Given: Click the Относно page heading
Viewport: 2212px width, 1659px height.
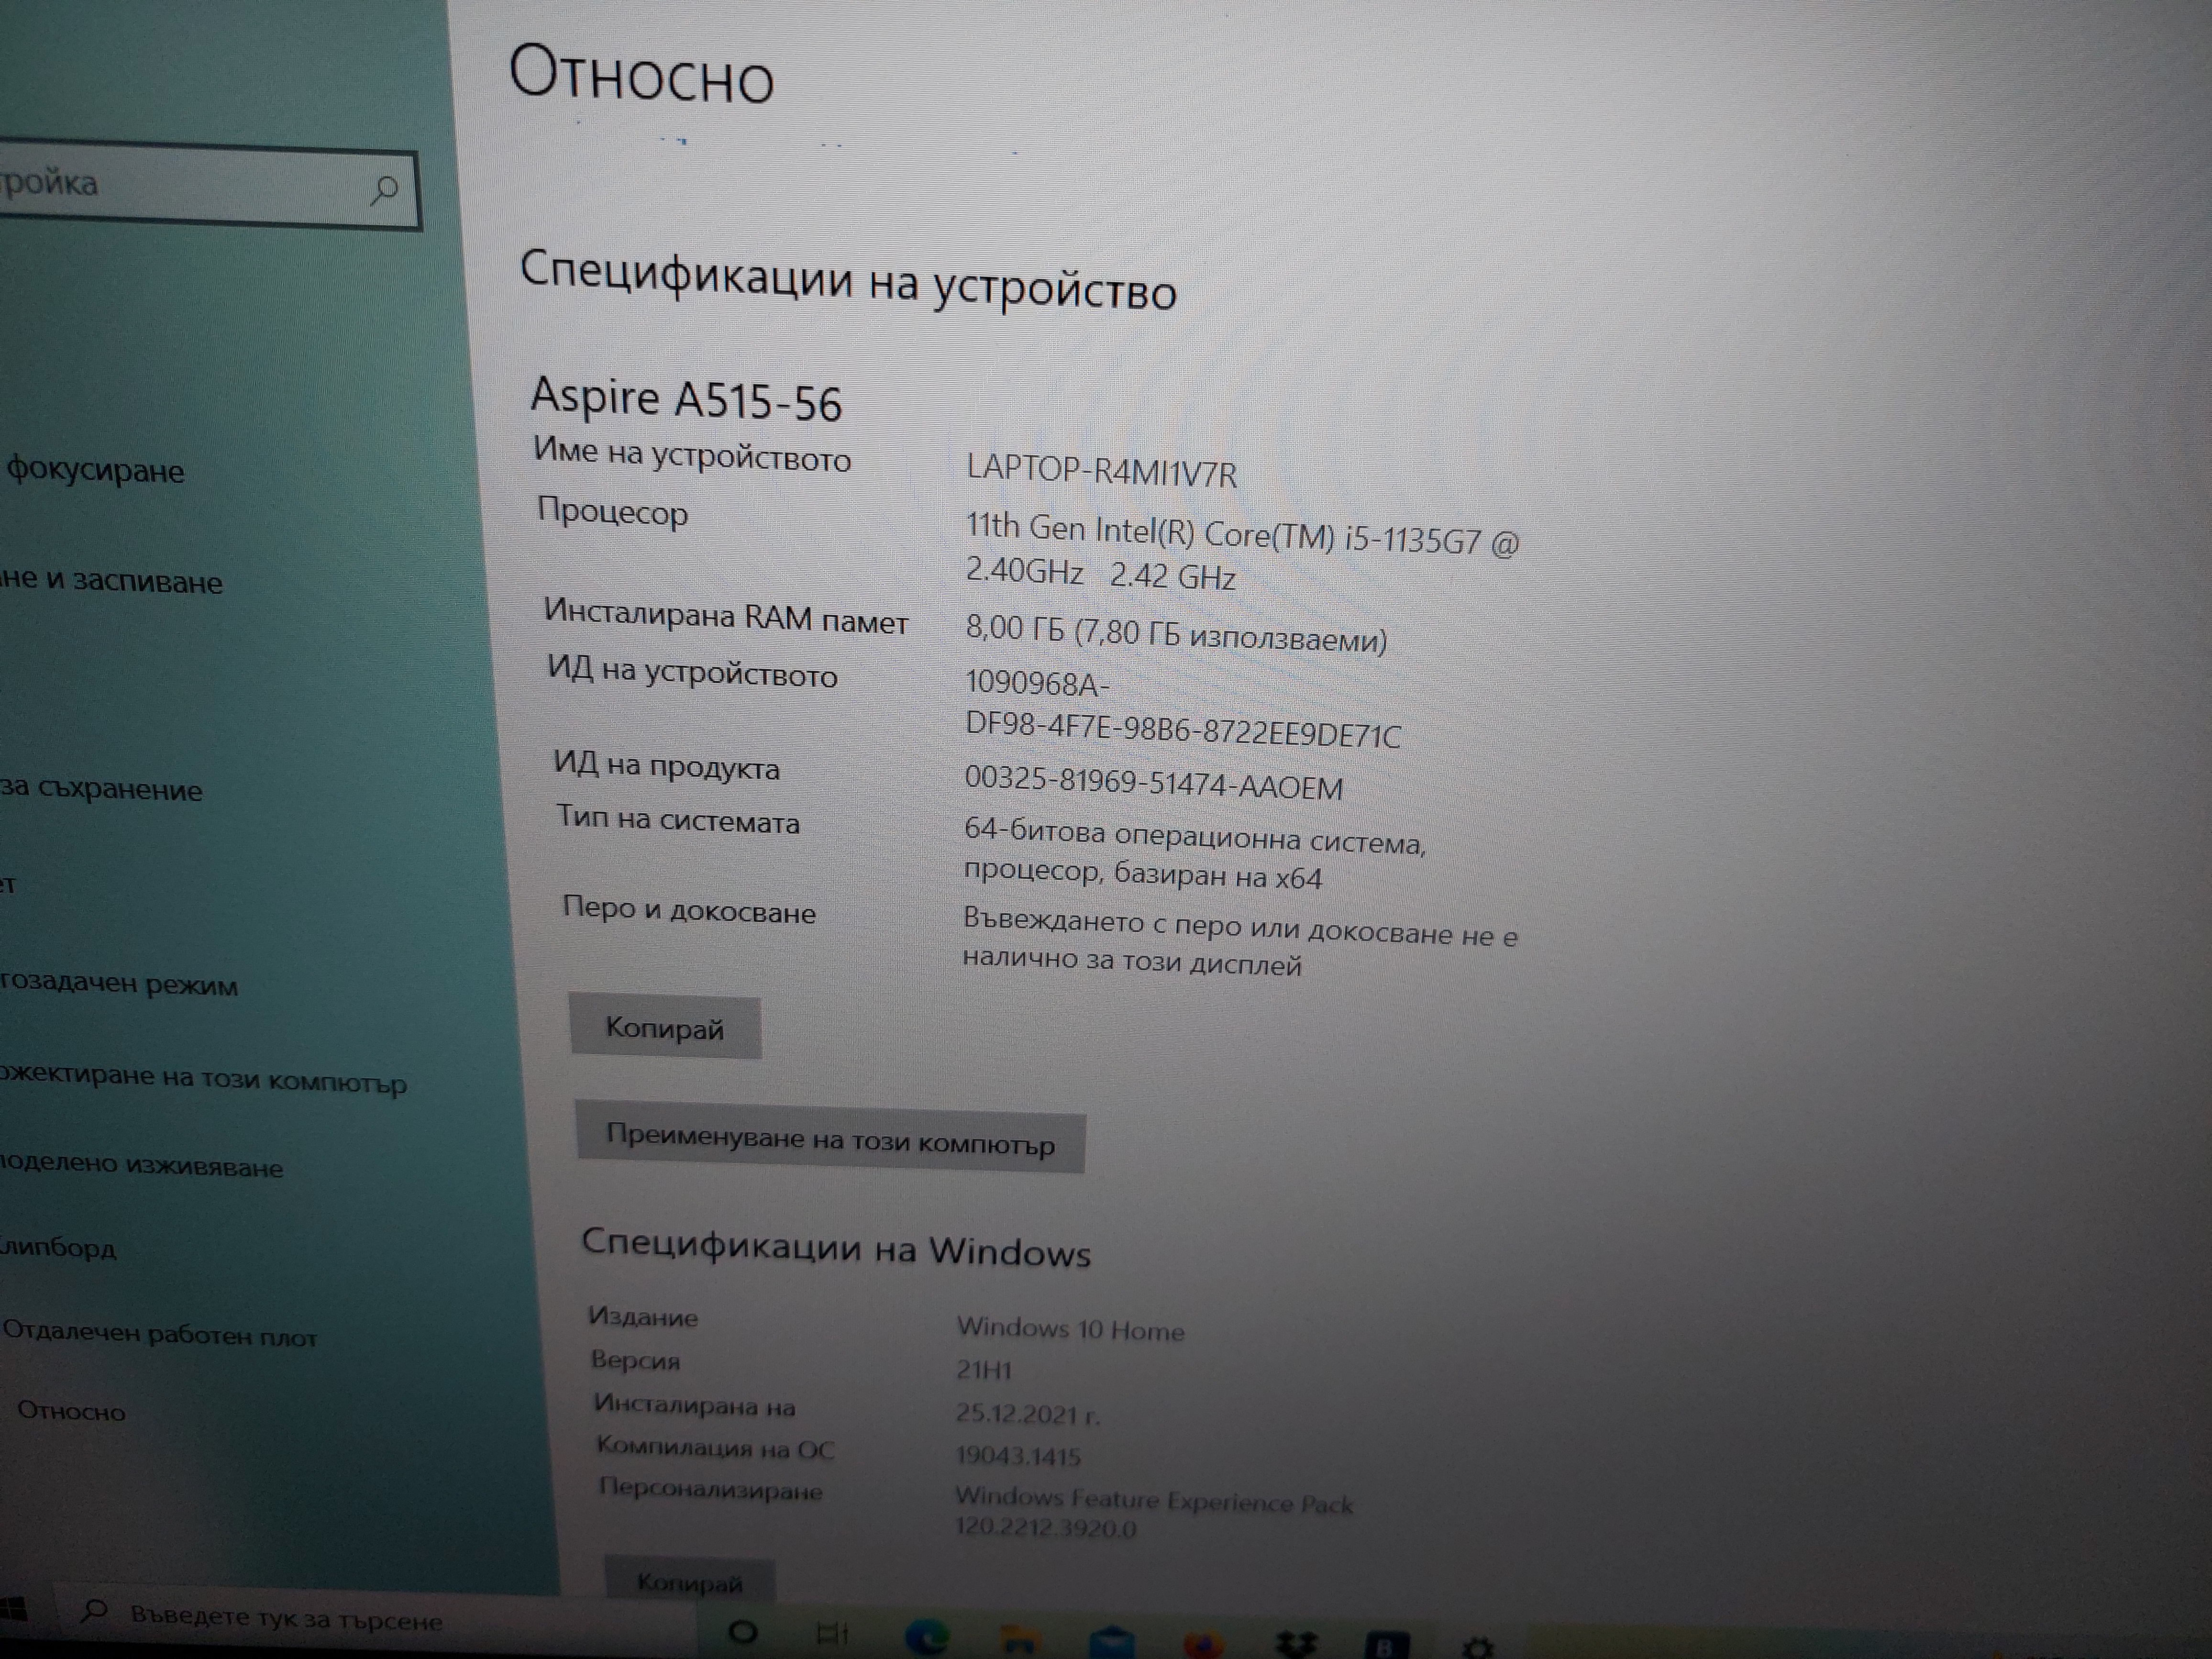Looking at the screenshot, I should [x=641, y=75].
